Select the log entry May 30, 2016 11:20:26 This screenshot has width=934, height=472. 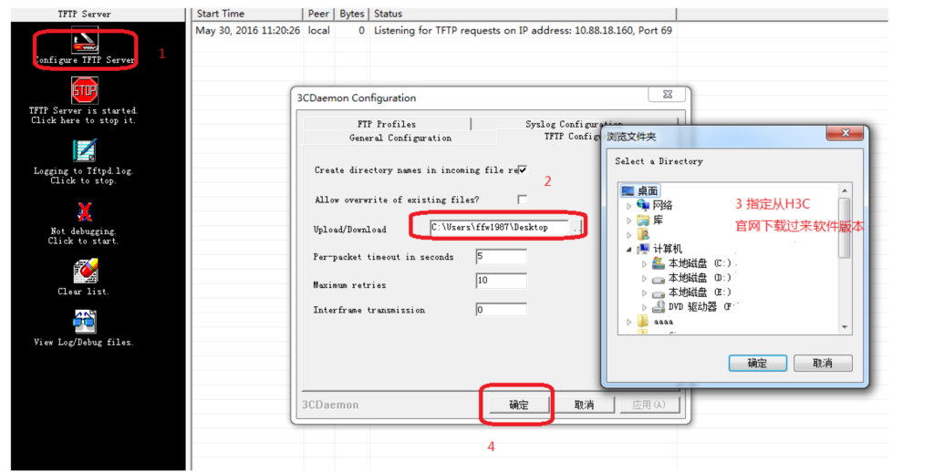[248, 30]
